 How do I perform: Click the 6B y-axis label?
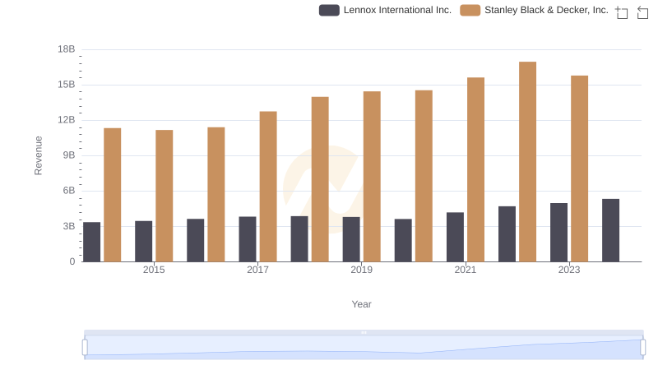69,191
